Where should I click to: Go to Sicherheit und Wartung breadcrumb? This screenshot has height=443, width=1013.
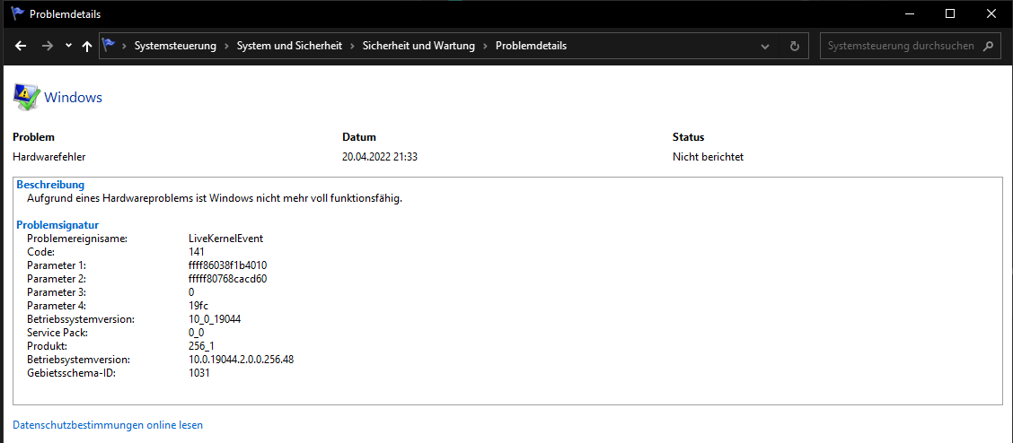click(x=418, y=47)
